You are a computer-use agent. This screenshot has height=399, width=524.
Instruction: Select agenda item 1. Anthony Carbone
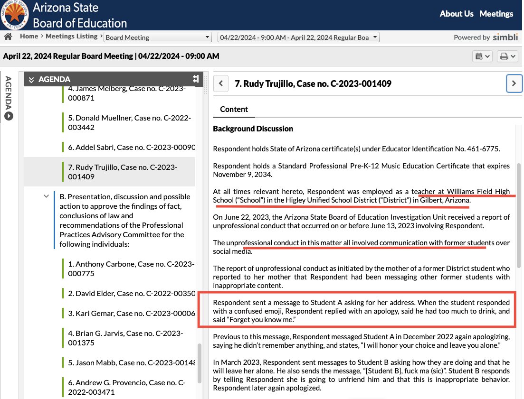[x=131, y=269]
